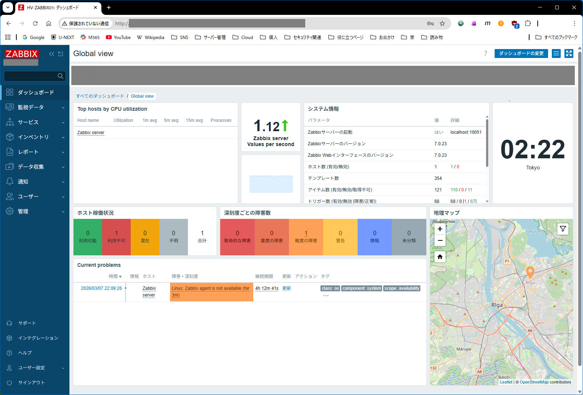
Task: Open the geomap severity filter
Action: click(563, 229)
